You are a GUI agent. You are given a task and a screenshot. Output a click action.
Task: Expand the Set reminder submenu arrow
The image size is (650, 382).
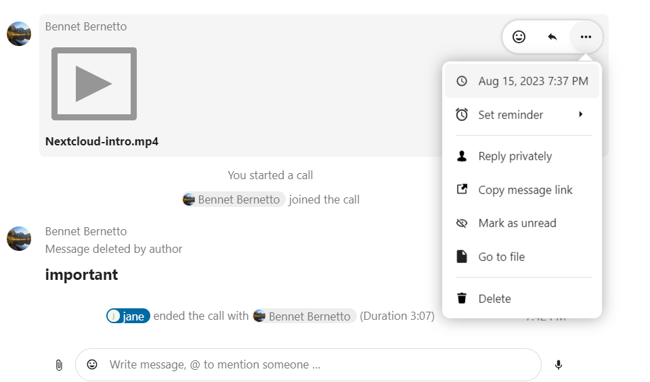580,115
